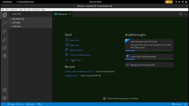Screen dimensions: 189x106
Task: Open the Help menu
Action: tap(43, 10)
